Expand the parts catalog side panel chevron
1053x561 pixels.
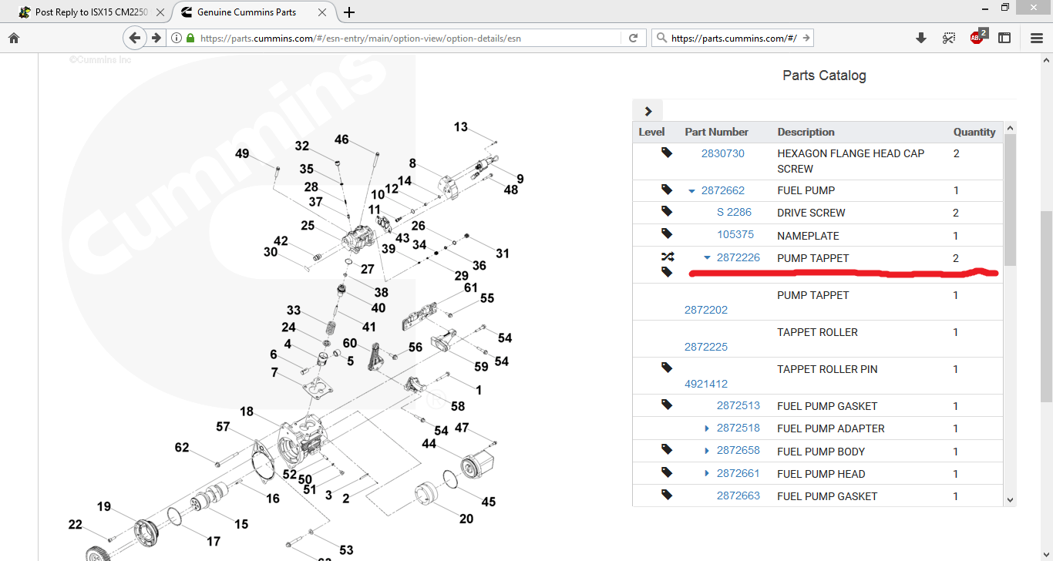point(648,111)
